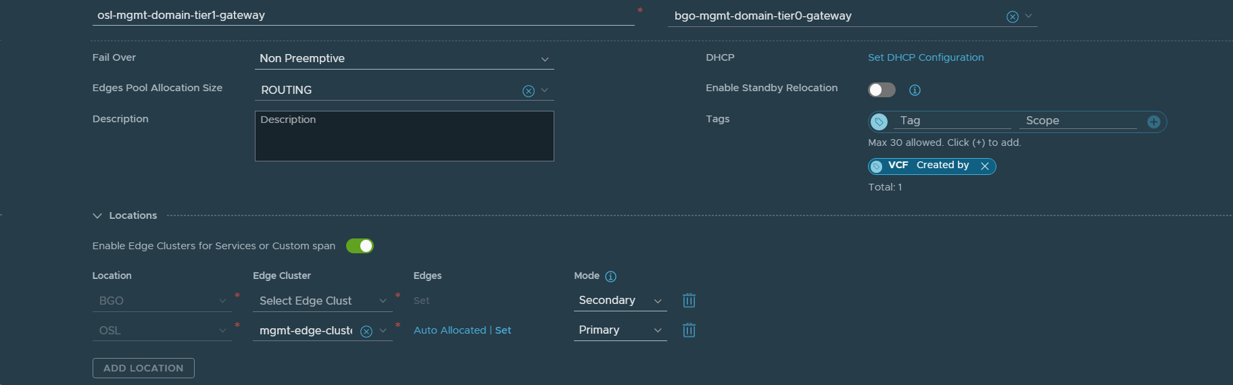Viewport: 1233px width, 385px height.
Task: Open the Fail Over dropdown
Action: (x=404, y=59)
